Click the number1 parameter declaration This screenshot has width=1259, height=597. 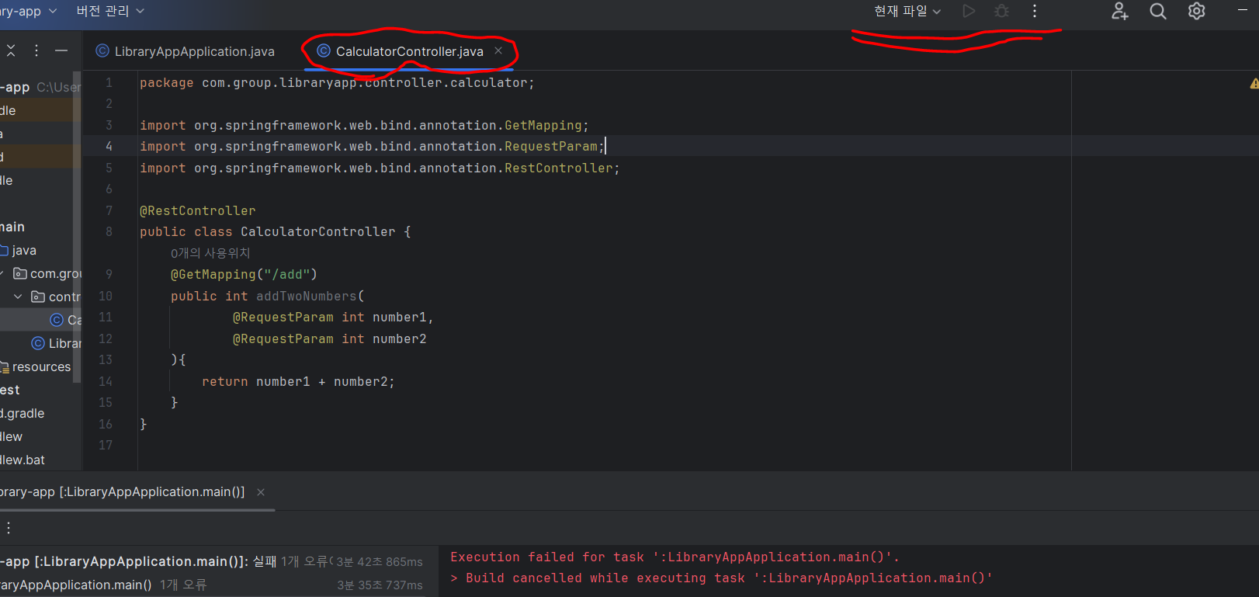pos(333,318)
